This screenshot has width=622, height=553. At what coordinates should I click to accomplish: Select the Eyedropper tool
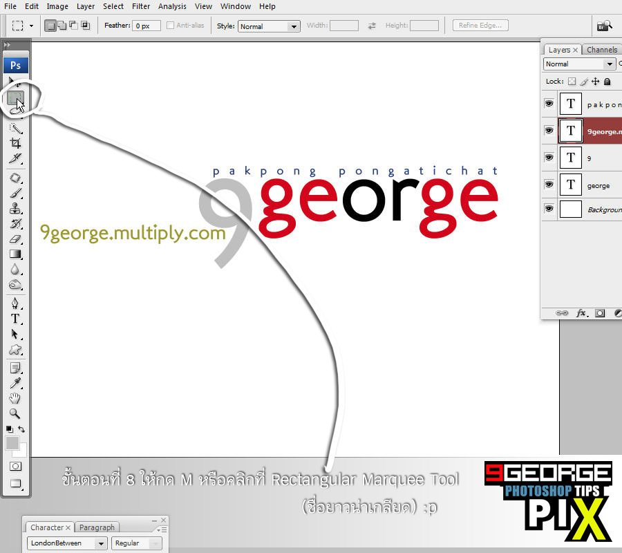coord(15,383)
